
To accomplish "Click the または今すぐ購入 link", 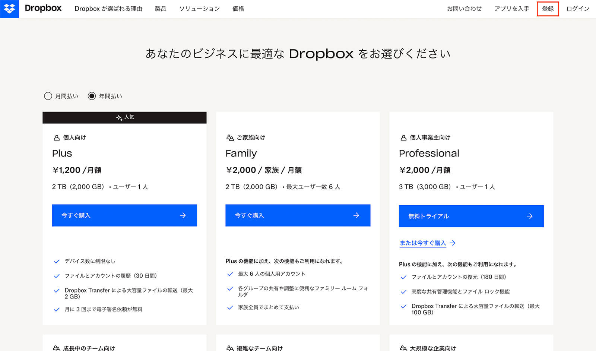I will tap(423, 243).
